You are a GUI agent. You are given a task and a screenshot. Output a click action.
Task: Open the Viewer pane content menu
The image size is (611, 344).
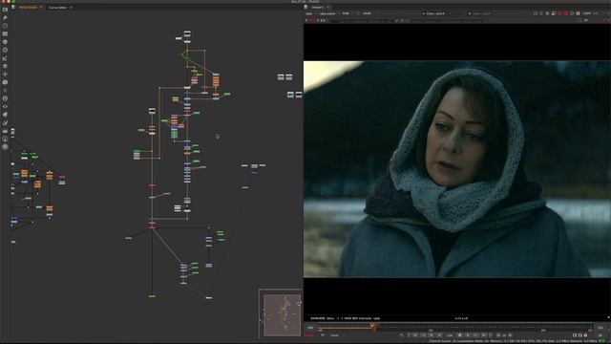click(x=305, y=7)
